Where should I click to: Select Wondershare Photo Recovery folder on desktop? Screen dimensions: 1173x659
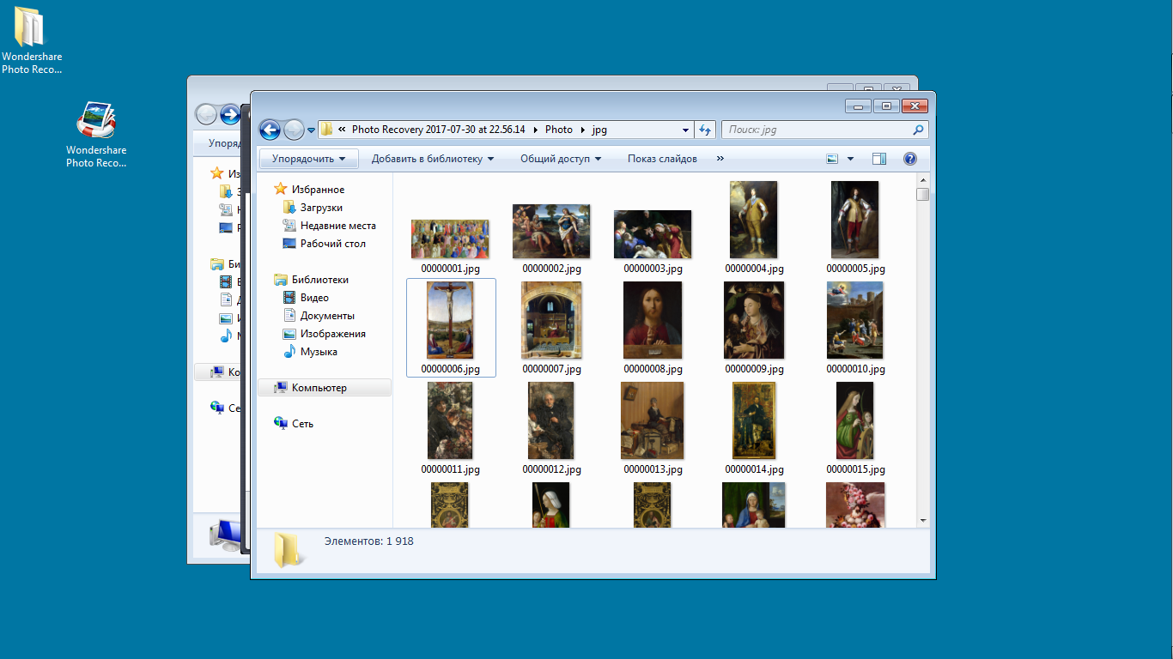[32, 40]
